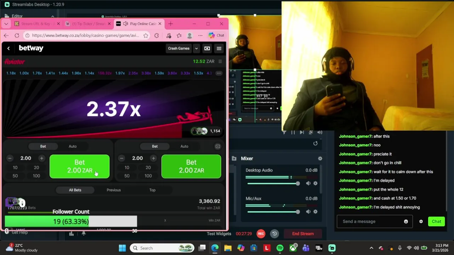Add 100 to left bet amount
This screenshot has width=454, height=255.
pos(36,176)
